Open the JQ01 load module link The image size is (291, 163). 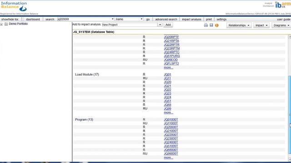pos(167,74)
